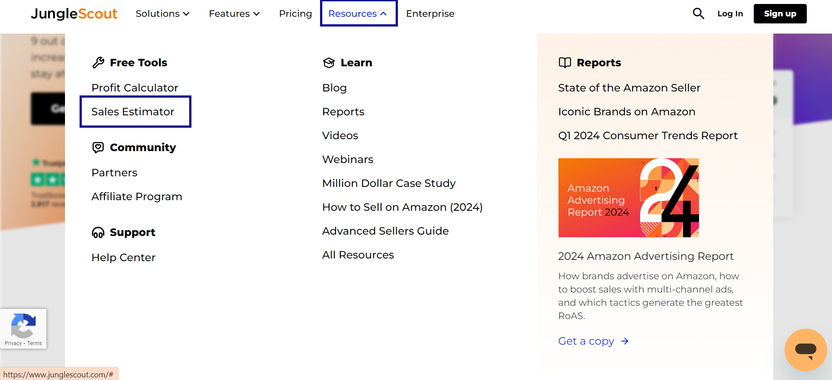
Task: Click the reCAPTCHA badge icon
Action: click(23, 326)
